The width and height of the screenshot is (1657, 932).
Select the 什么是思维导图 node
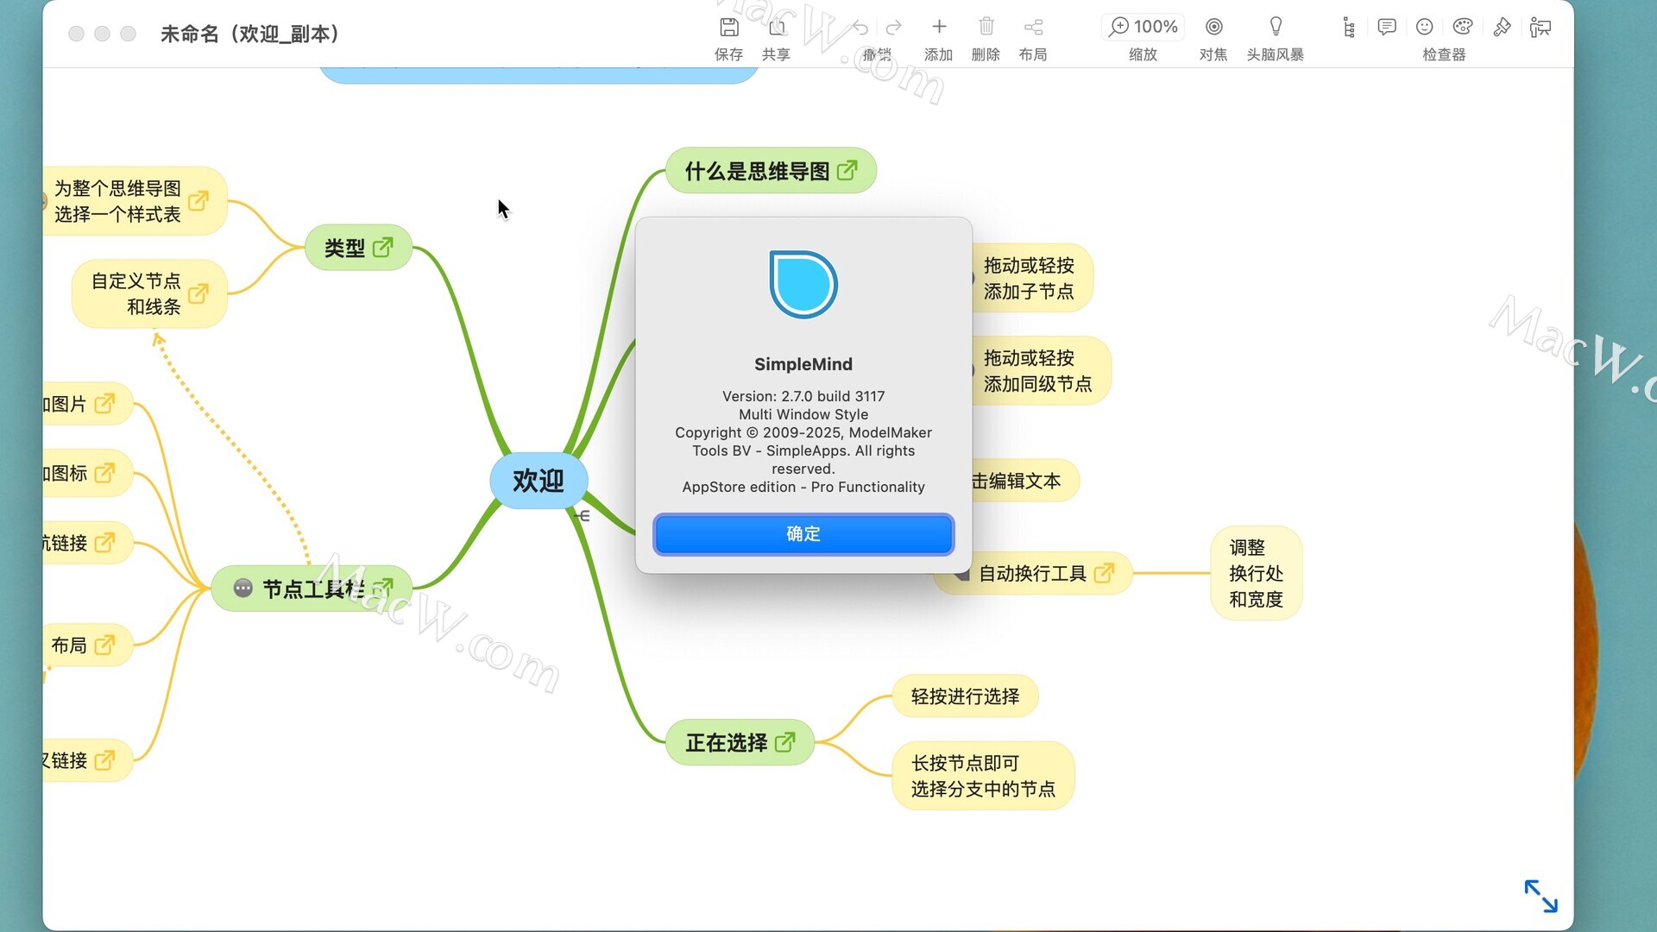point(771,171)
